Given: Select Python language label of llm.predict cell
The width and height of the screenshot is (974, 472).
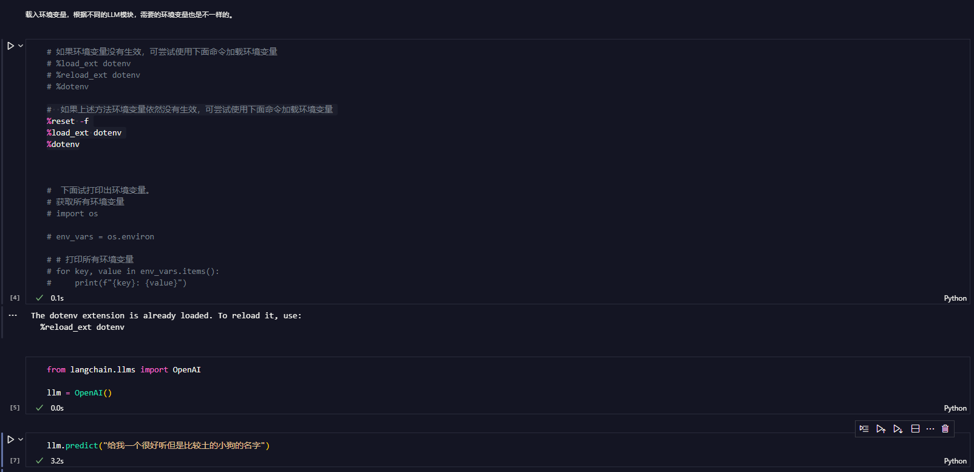Looking at the screenshot, I should coord(955,461).
